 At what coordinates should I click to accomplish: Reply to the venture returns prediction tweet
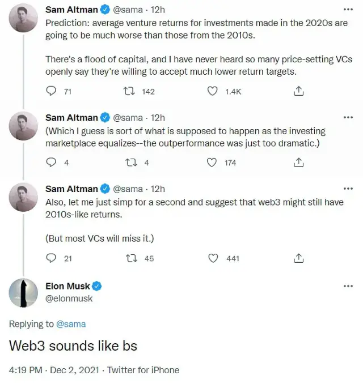(x=51, y=91)
